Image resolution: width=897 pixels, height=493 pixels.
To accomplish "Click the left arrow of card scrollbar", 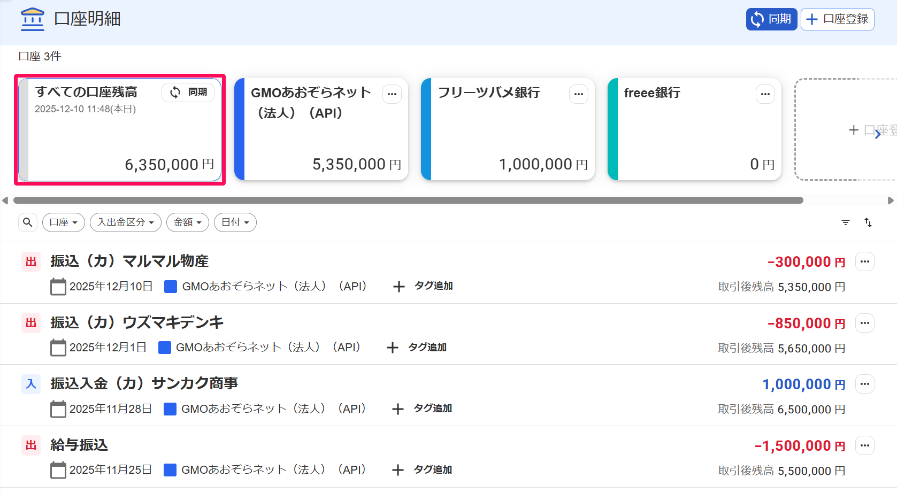I will (x=5, y=201).
